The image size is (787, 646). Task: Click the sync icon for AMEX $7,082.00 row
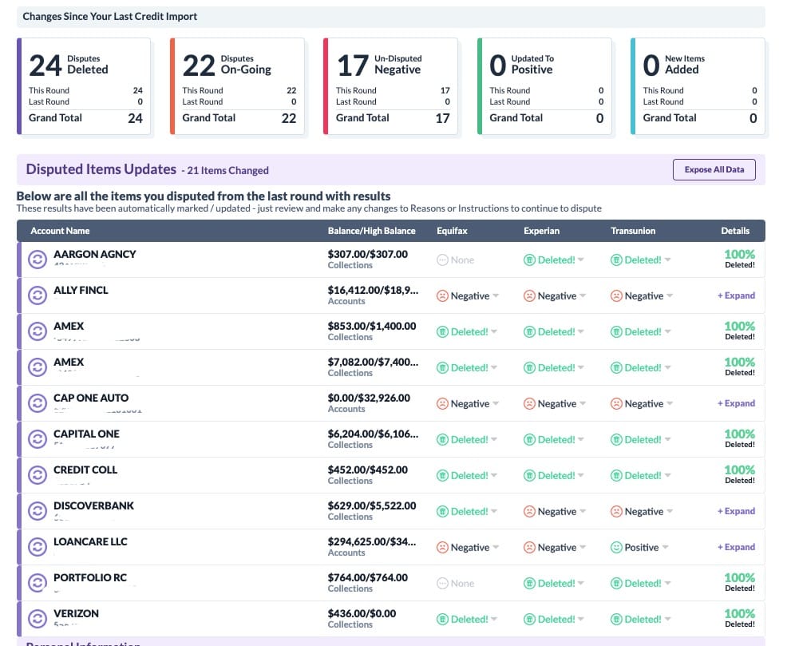(x=38, y=367)
